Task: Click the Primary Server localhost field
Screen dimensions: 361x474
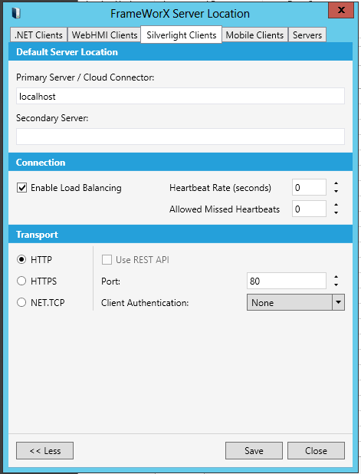Action: coord(180,96)
